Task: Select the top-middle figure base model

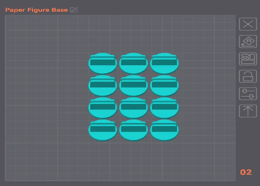Action: coord(134,63)
